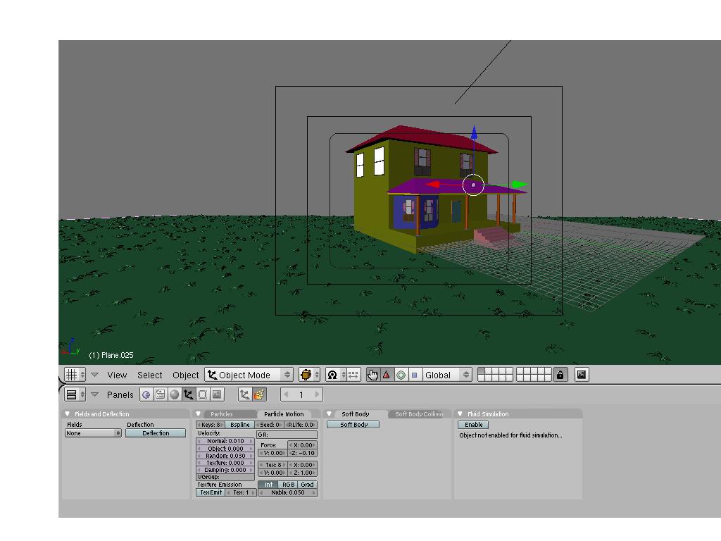Select the Physics buttons sub-context icon

pyautogui.click(x=259, y=394)
